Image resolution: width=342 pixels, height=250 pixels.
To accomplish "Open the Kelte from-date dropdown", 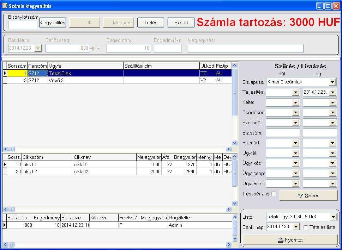I will coord(295,102).
